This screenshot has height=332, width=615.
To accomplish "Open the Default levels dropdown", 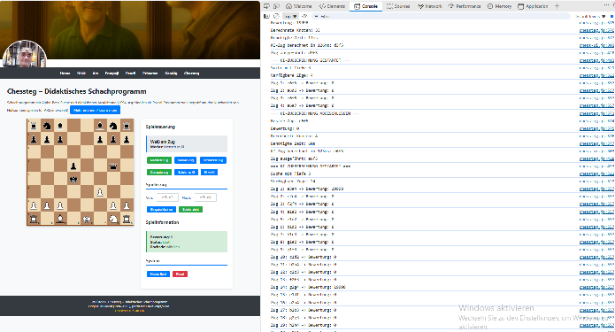I will pos(590,17).
